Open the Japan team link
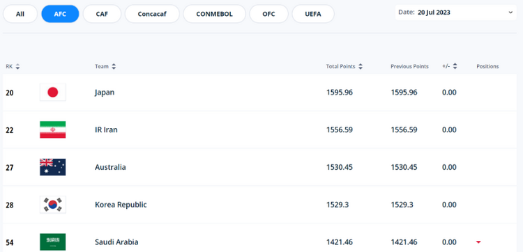523x252 pixels. click(105, 93)
